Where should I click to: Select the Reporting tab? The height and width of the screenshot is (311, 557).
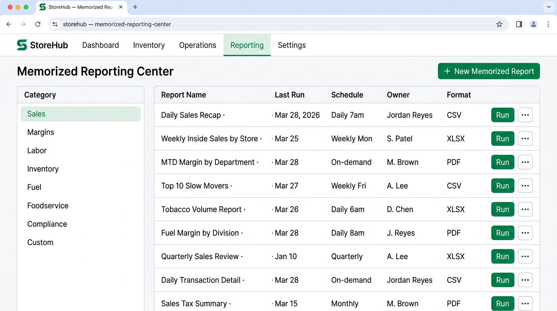tap(247, 45)
